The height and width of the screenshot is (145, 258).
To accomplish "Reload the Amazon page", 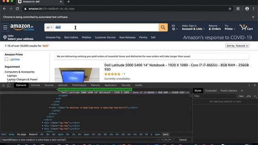I will point(17,9).
